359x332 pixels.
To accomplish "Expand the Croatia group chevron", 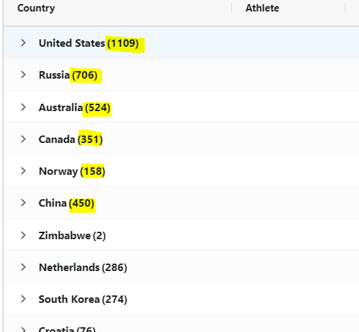I will (x=23, y=329).
